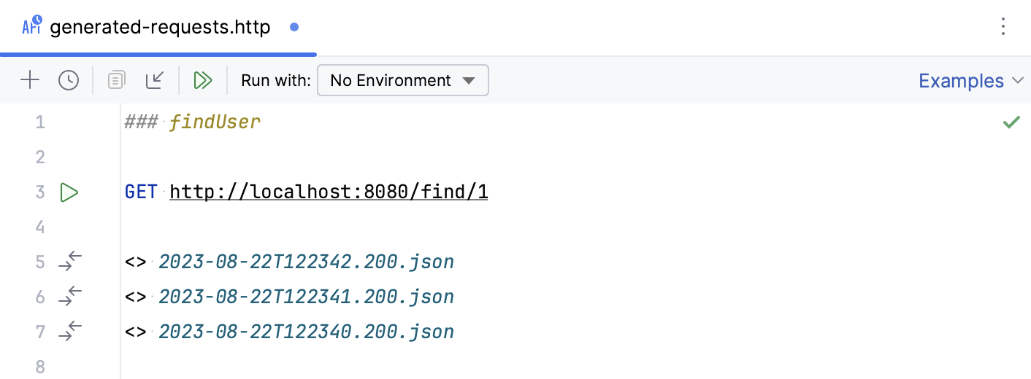Viewport: 1031px width, 379px height.
Task: Compare response icon on line 7
Action: click(x=70, y=332)
